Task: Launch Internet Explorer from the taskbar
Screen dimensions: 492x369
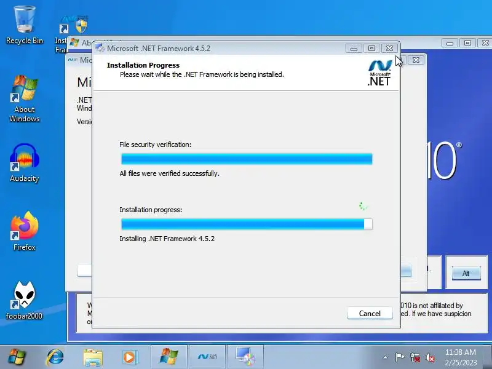Action: pos(55,357)
